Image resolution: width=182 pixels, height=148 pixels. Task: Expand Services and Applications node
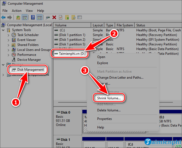pyautogui.click(x=3, y=75)
